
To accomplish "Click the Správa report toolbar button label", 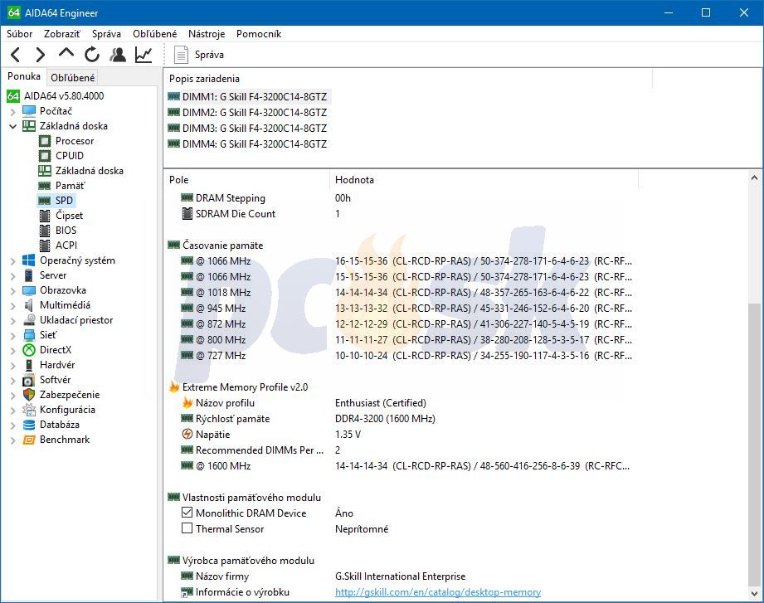I will (x=209, y=55).
